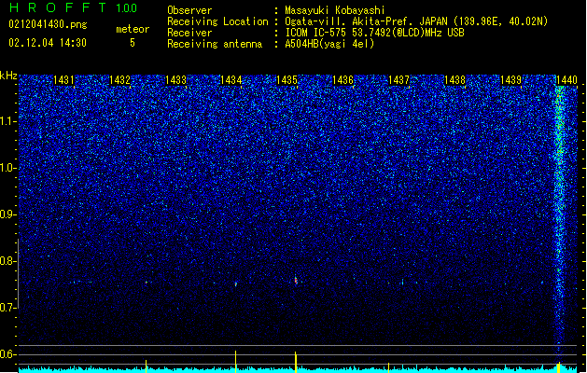Click the 0.8 kHz frequency tick label
587x373 pixels.
click(7, 261)
